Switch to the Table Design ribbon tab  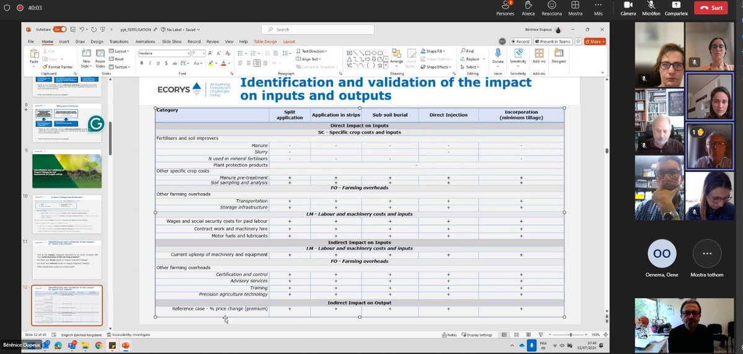point(266,41)
